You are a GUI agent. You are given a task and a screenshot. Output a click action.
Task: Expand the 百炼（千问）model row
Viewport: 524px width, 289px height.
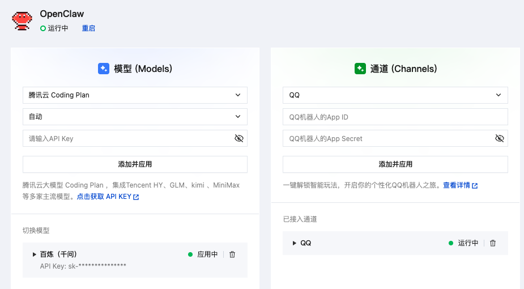34,254
